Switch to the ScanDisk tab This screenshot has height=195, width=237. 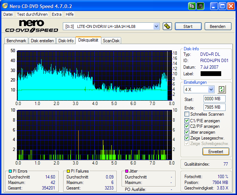point(111,41)
